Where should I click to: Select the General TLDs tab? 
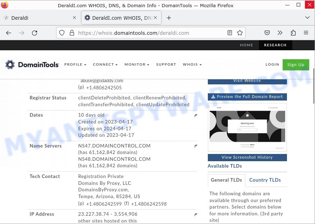click(x=227, y=180)
